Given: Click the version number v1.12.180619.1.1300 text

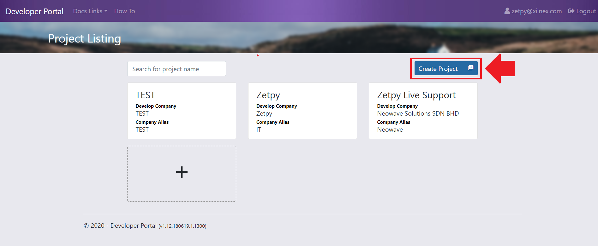Looking at the screenshot, I should 182,226.
